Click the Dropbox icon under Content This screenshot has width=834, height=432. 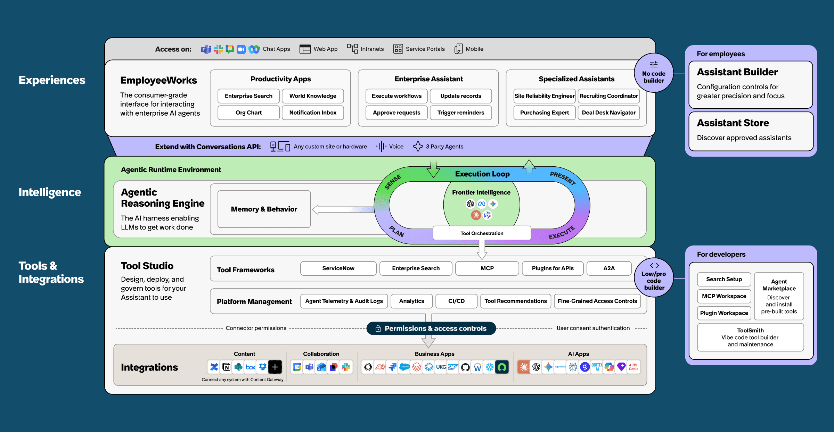pyautogui.click(x=263, y=367)
